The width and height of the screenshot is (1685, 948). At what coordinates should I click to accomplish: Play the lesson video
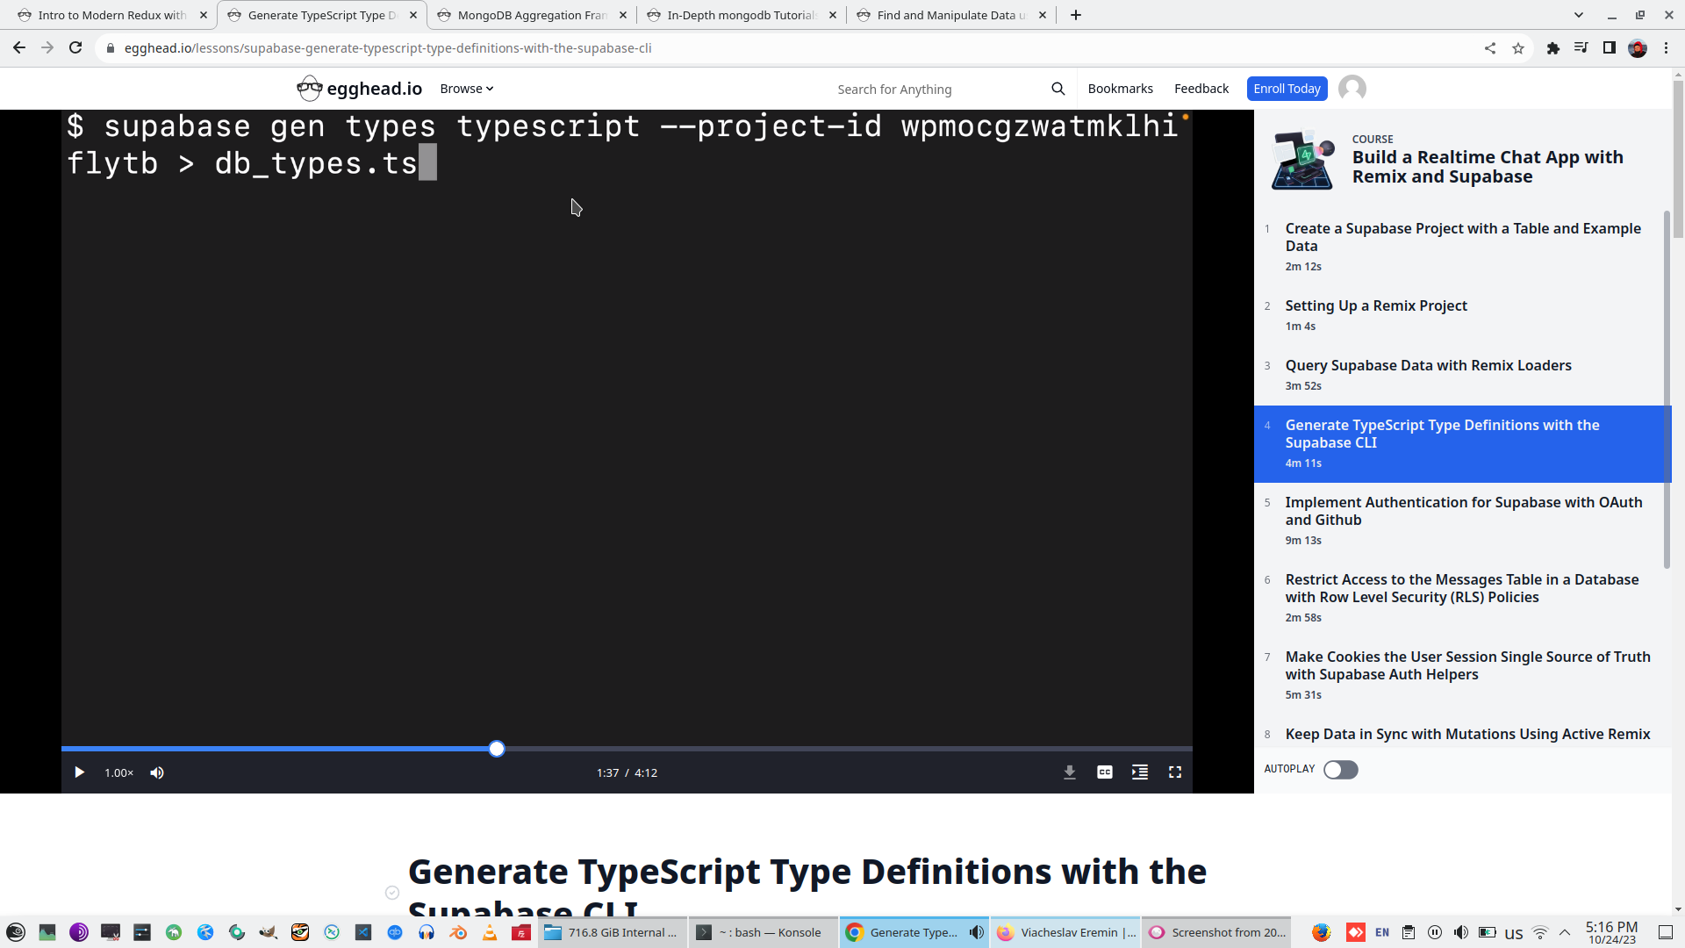click(79, 772)
